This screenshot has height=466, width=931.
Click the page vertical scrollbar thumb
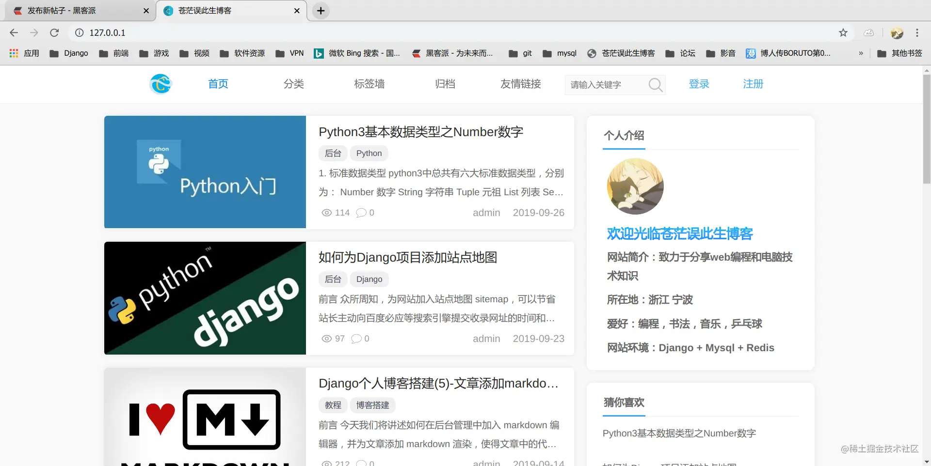[927, 128]
